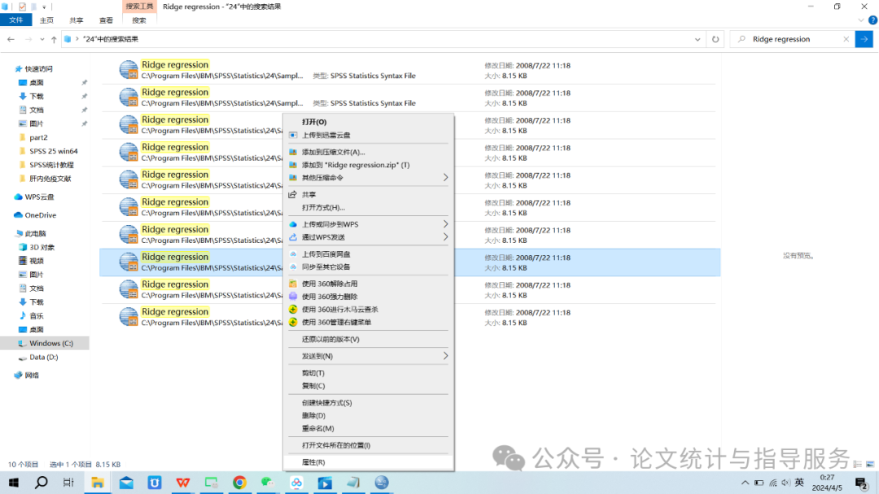Choose 剪切(T) in the context menu
Screen dimensions: 879x494
click(x=369, y=373)
